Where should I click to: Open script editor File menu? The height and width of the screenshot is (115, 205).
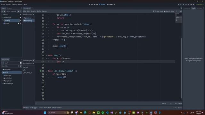[24, 11]
